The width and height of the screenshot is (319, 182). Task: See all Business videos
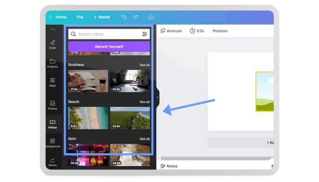144,65
